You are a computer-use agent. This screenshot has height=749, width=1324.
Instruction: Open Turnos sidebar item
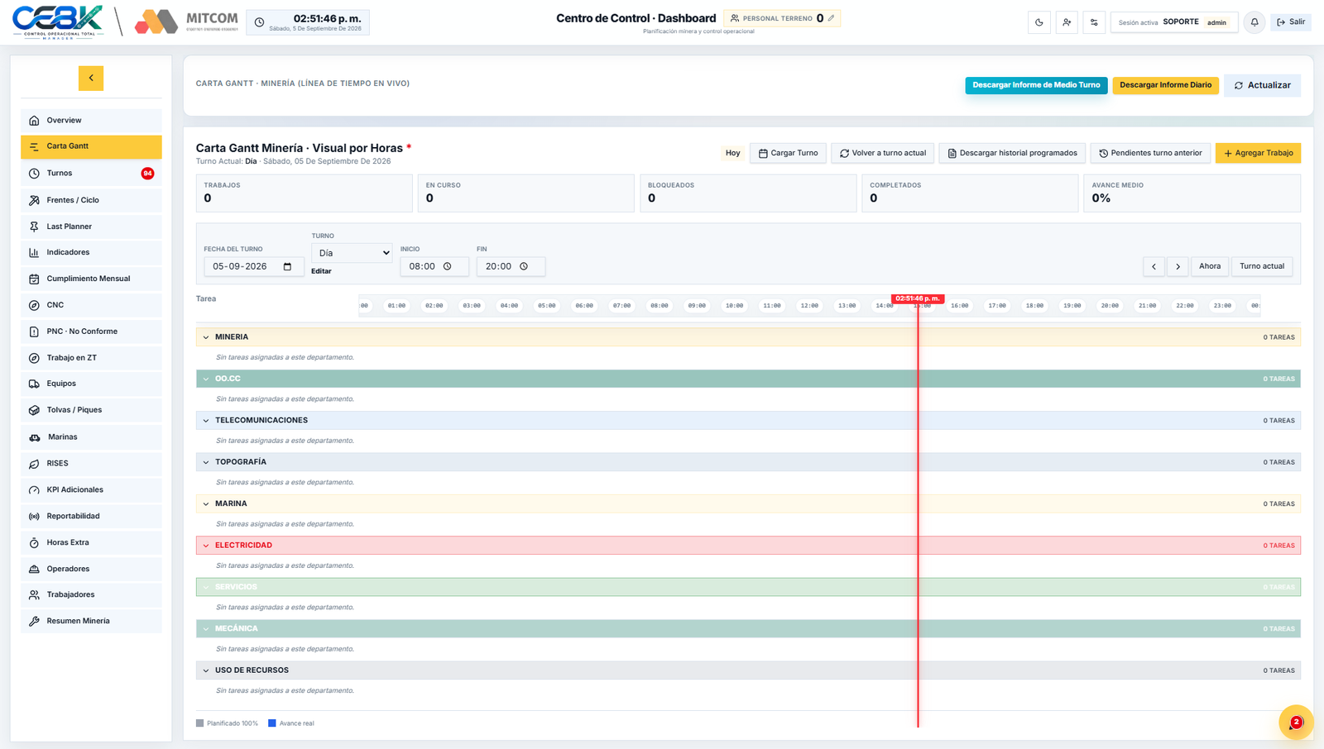point(91,174)
